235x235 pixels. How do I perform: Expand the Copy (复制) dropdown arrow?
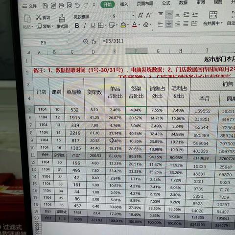(x=52, y=26)
